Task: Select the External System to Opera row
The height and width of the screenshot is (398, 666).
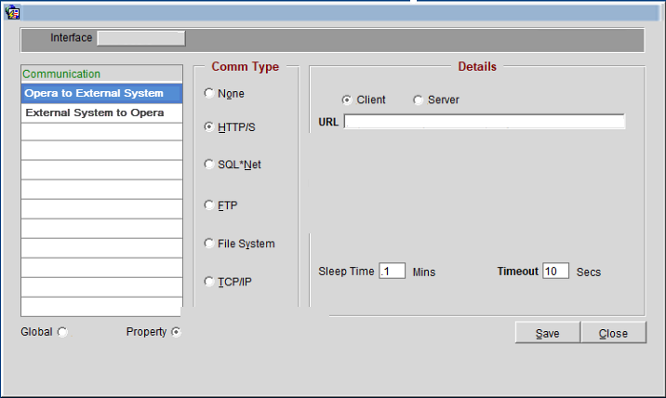Action: [x=102, y=113]
